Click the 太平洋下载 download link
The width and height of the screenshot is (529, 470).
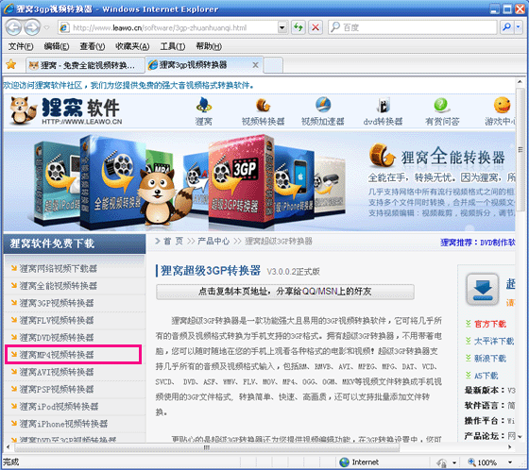(x=494, y=341)
